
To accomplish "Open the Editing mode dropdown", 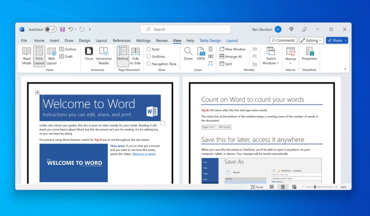I will click(311, 40).
